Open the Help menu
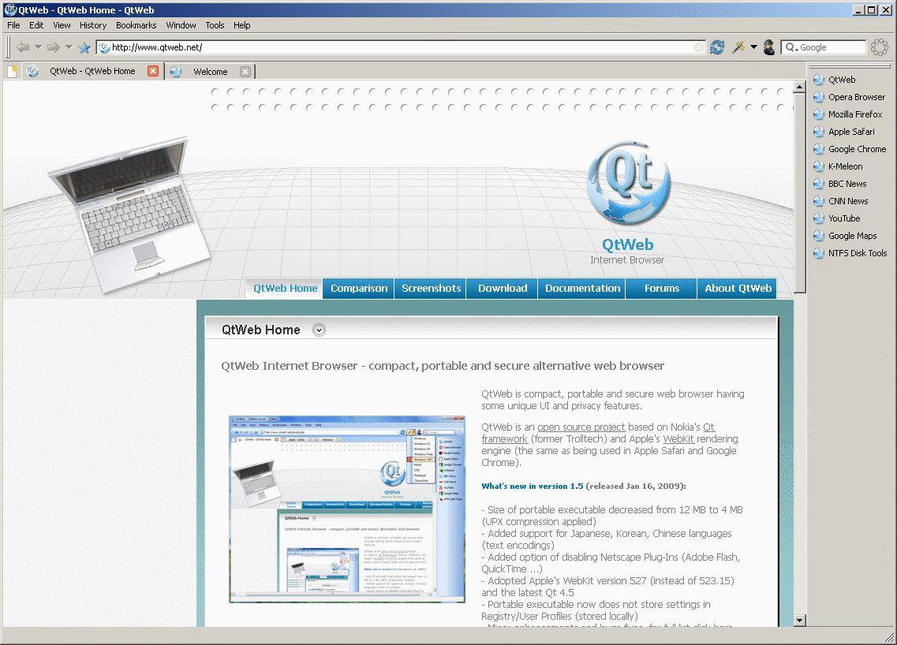Screen dimensions: 897x645 (242, 25)
